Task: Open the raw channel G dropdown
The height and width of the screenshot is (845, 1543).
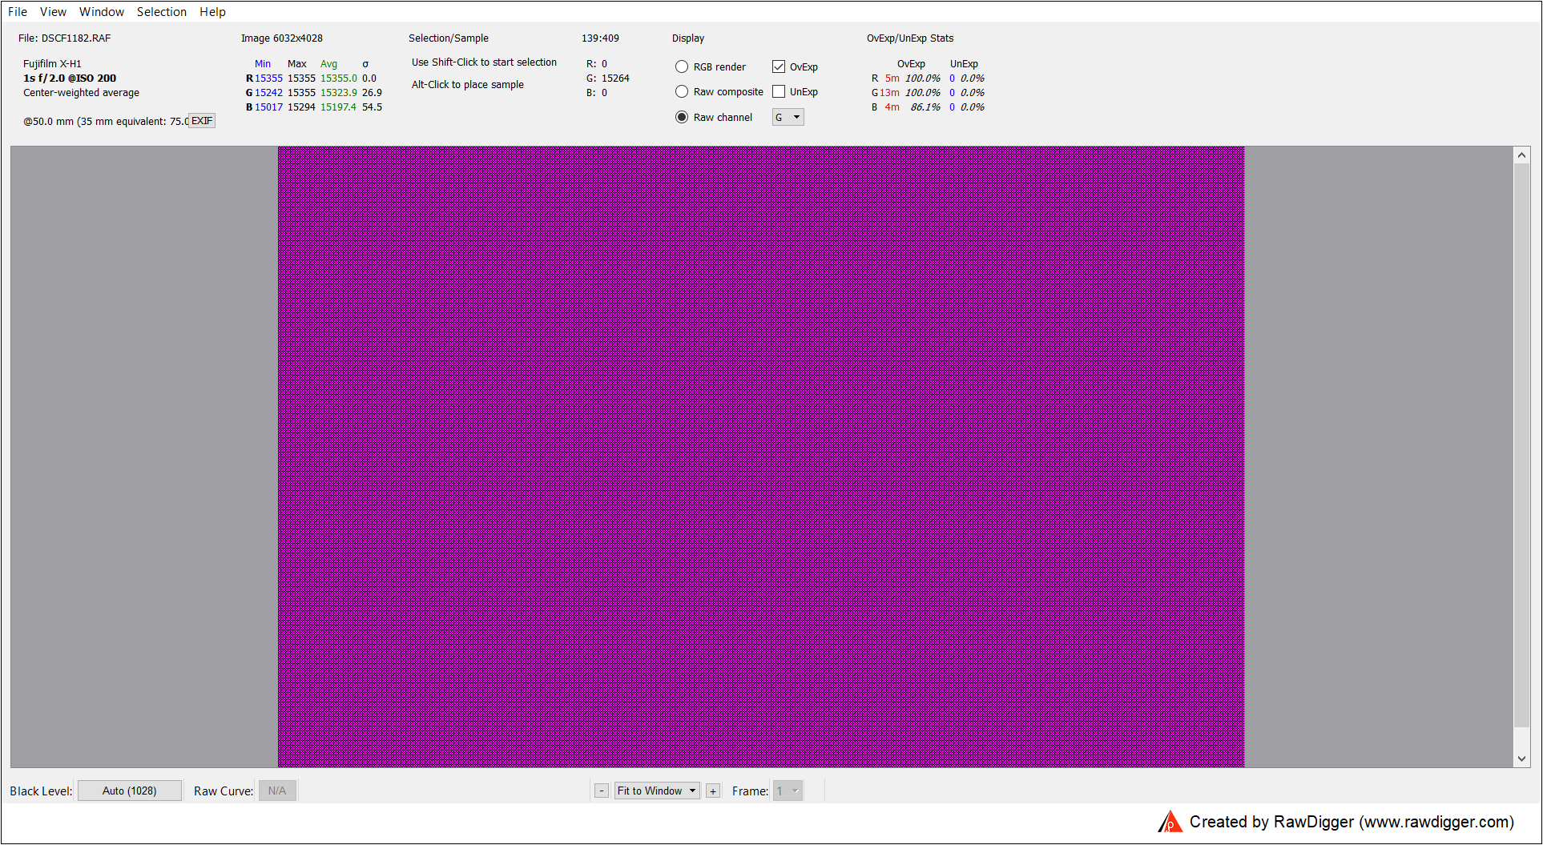Action: 788,118
